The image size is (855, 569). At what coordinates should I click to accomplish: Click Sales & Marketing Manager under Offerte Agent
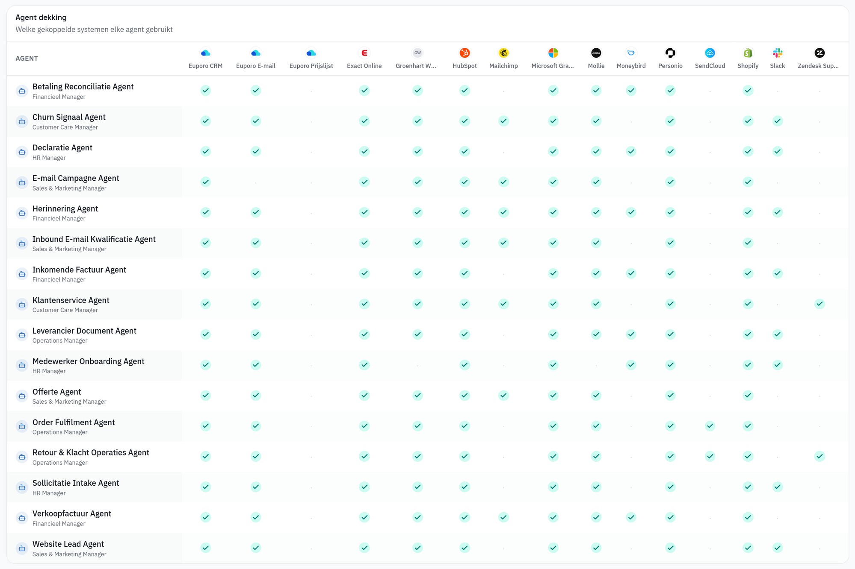tap(69, 402)
